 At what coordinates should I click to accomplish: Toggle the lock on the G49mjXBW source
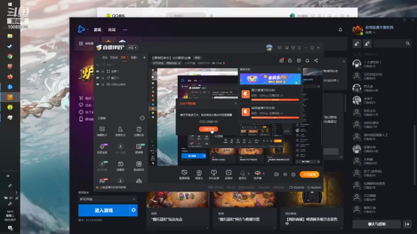coord(103,84)
